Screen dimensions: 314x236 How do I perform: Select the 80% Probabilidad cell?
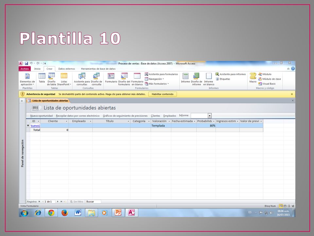tap(206, 126)
